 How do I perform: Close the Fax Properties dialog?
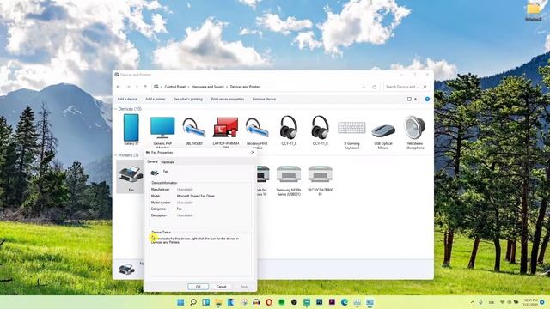pos(253,153)
